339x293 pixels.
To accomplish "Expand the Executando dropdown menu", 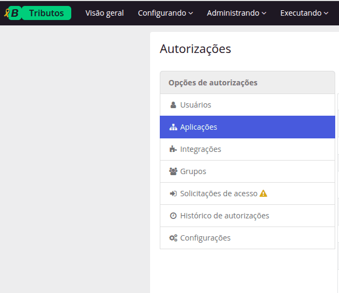I will (x=304, y=13).
